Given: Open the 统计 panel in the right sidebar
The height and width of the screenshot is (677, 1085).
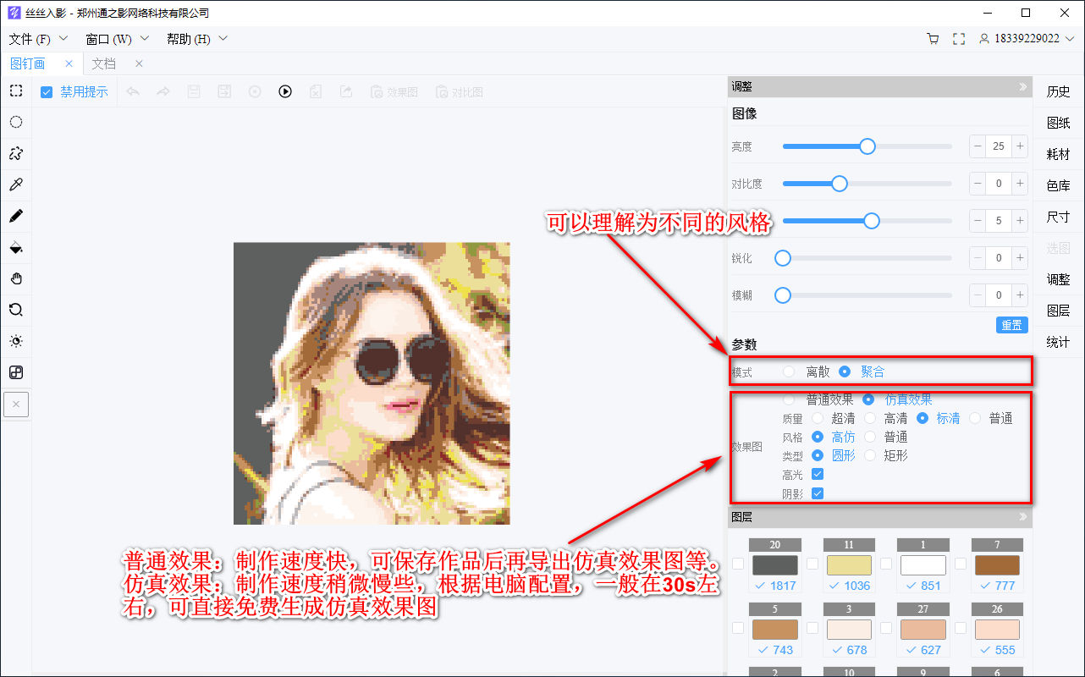Looking at the screenshot, I should click(x=1057, y=341).
